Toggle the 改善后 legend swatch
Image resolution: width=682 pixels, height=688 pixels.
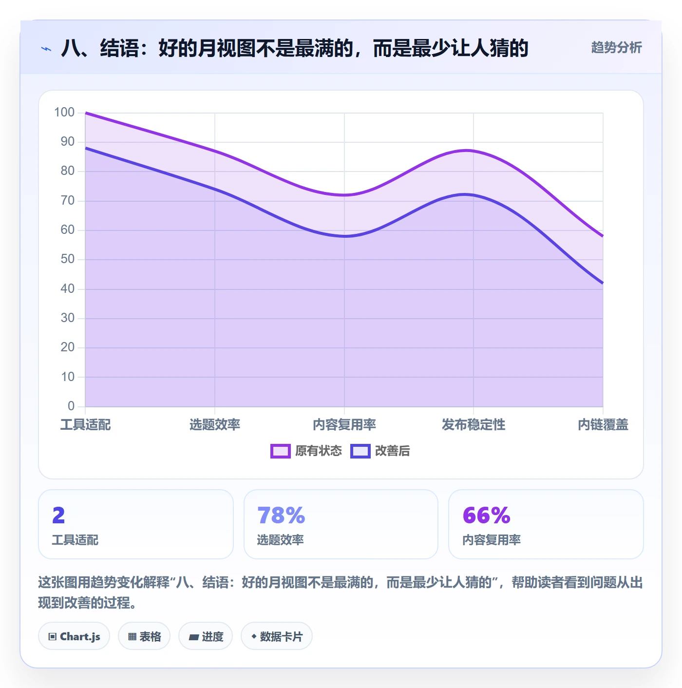point(360,451)
